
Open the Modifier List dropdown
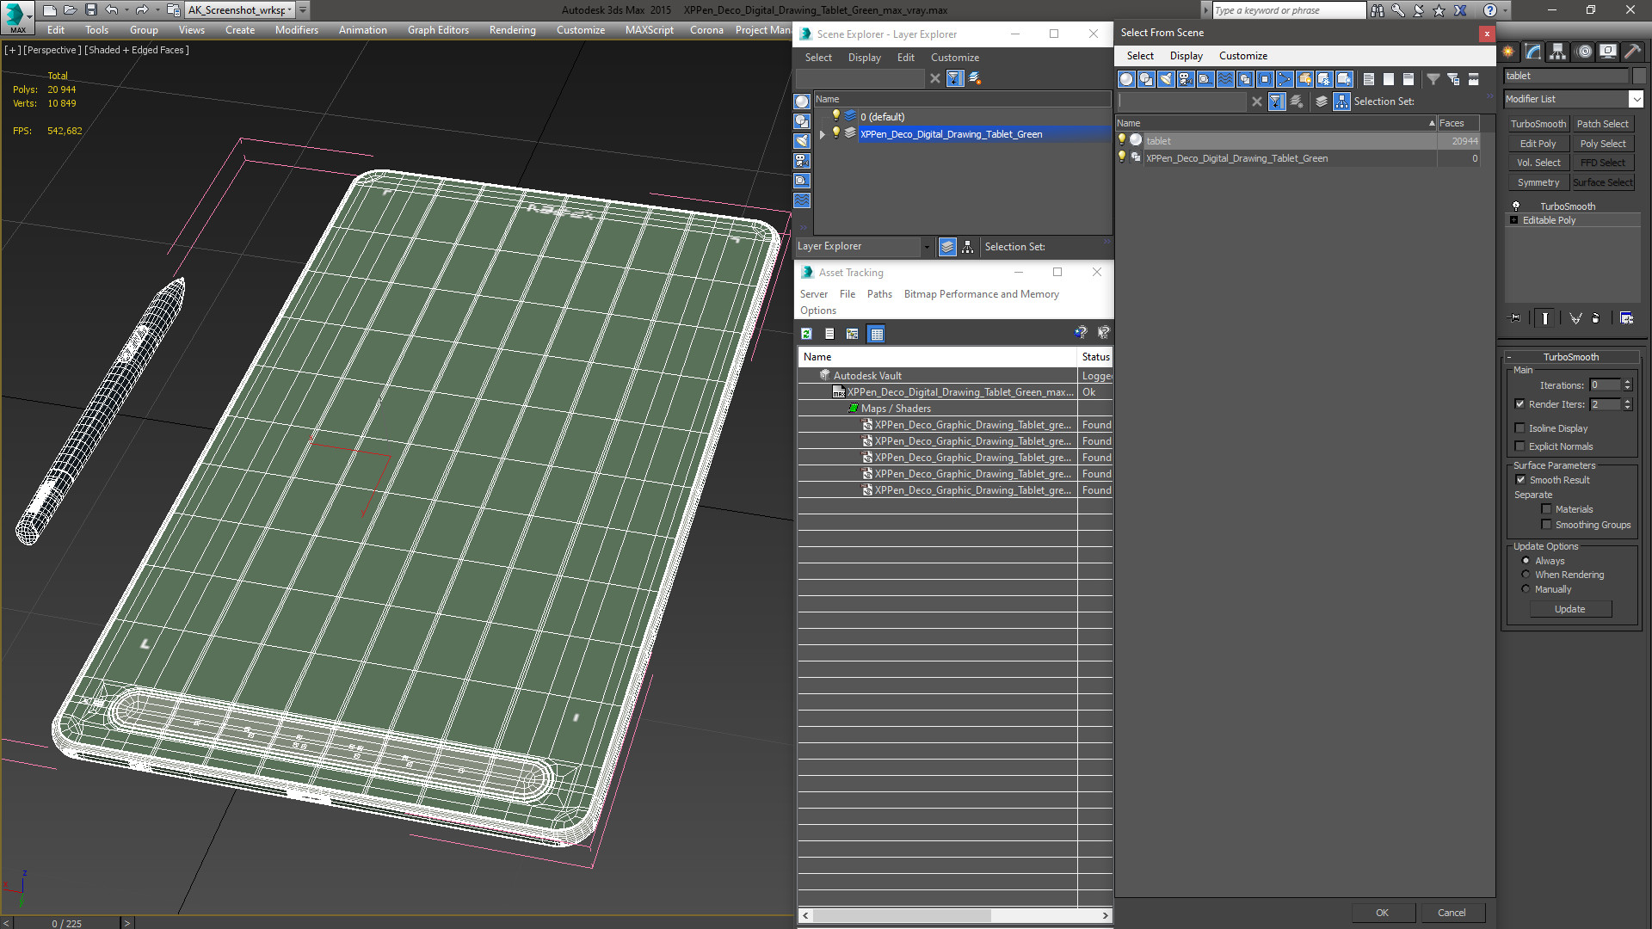(1636, 99)
